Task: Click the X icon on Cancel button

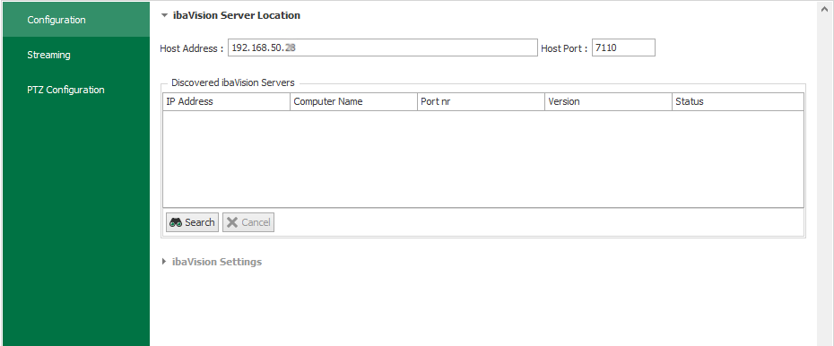Action: tap(232, 222)
